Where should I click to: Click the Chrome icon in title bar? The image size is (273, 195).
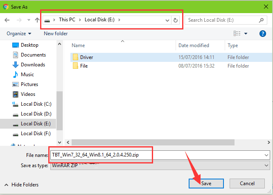click(6, 7)
